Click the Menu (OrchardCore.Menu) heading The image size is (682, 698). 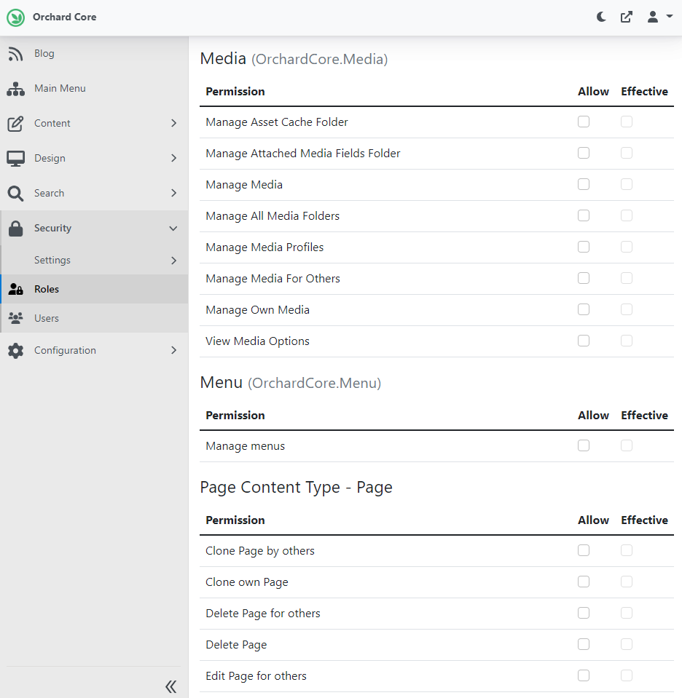[x=291, y=383]
